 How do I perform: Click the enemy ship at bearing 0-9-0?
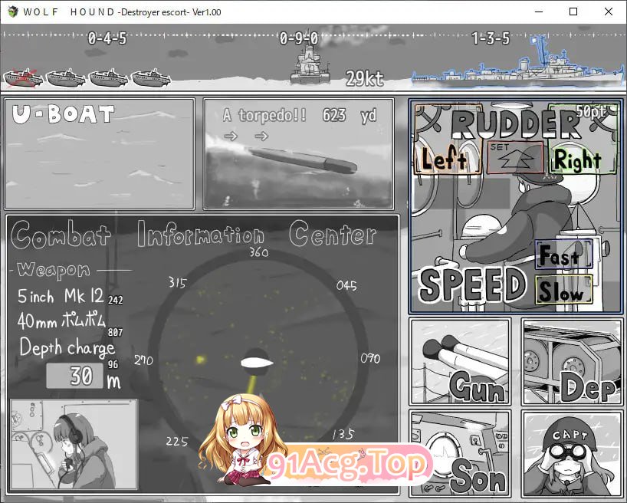click(x=309, y=64)
